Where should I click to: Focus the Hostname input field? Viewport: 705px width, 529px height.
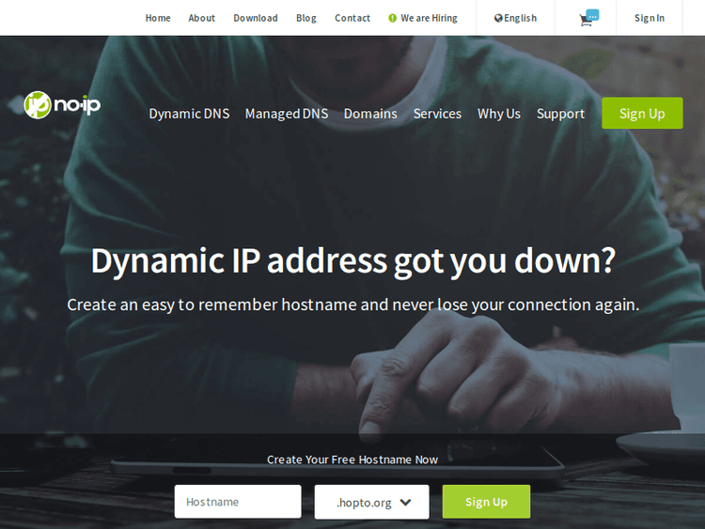(x=238, y=502)
